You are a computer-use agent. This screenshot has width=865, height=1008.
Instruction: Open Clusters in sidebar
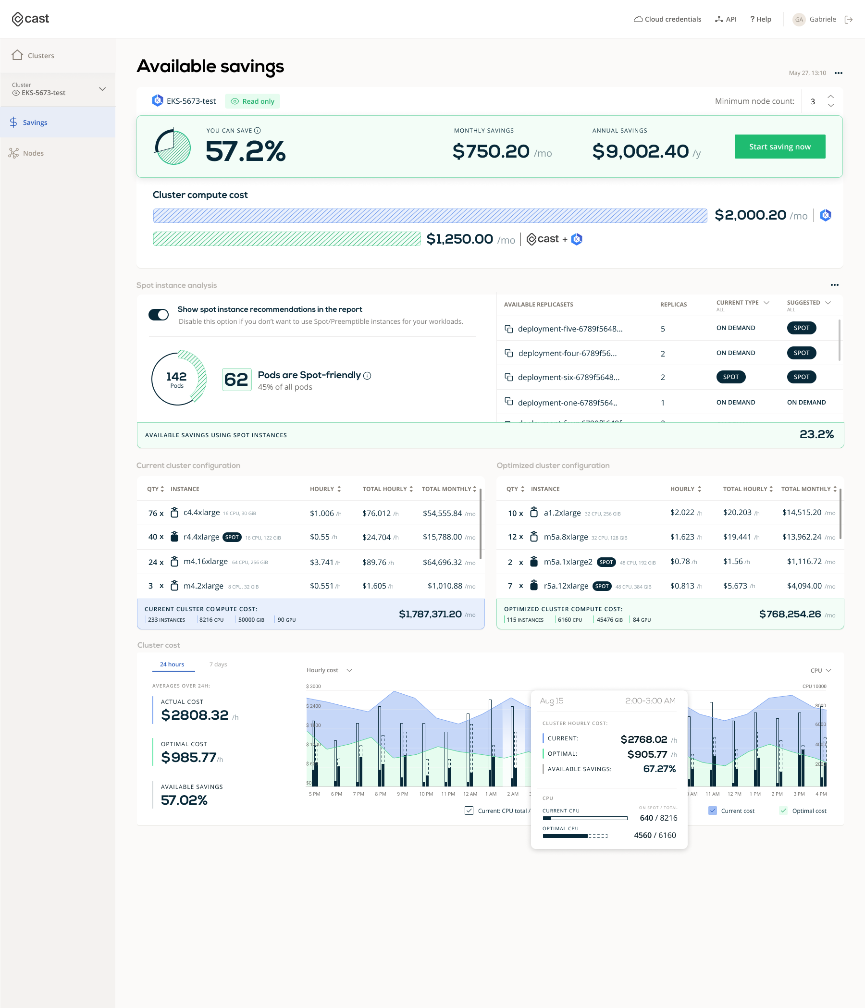33,55
